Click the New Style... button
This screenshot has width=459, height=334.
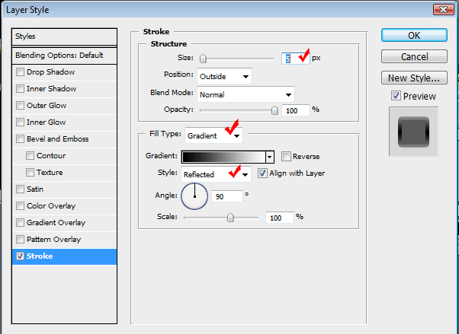[414, 78]
